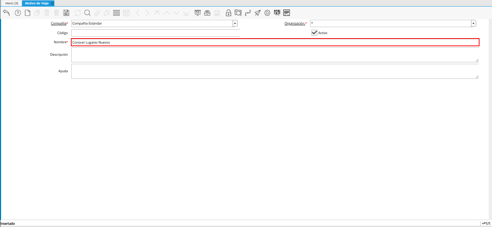
Task: Open the Chat speech bubbles icon
Action: tap(107, 13)
